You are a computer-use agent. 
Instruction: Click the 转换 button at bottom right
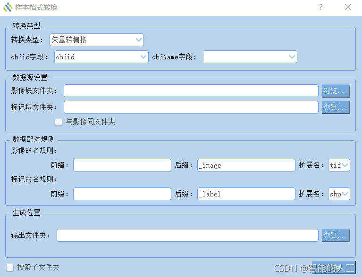pos(334,268)
